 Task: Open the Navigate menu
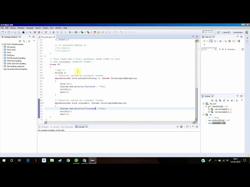coord(30,28)
